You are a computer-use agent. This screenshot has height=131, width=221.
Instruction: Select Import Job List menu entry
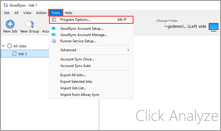click(73, 88)
